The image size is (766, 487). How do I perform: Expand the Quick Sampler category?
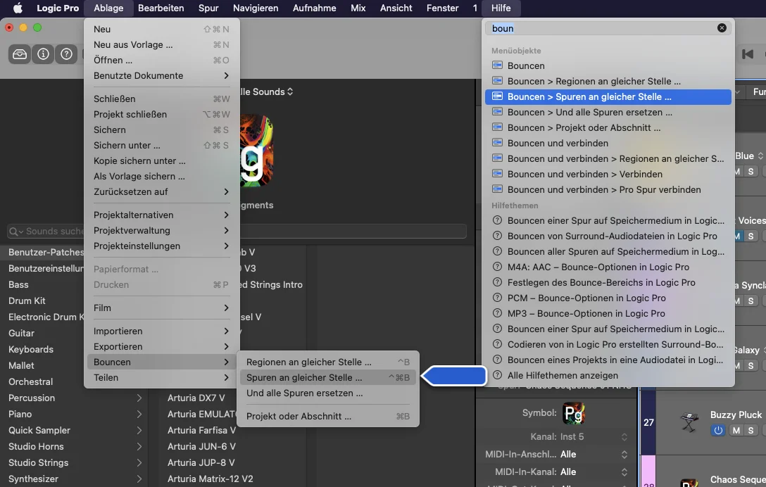[x=139, y=430]
